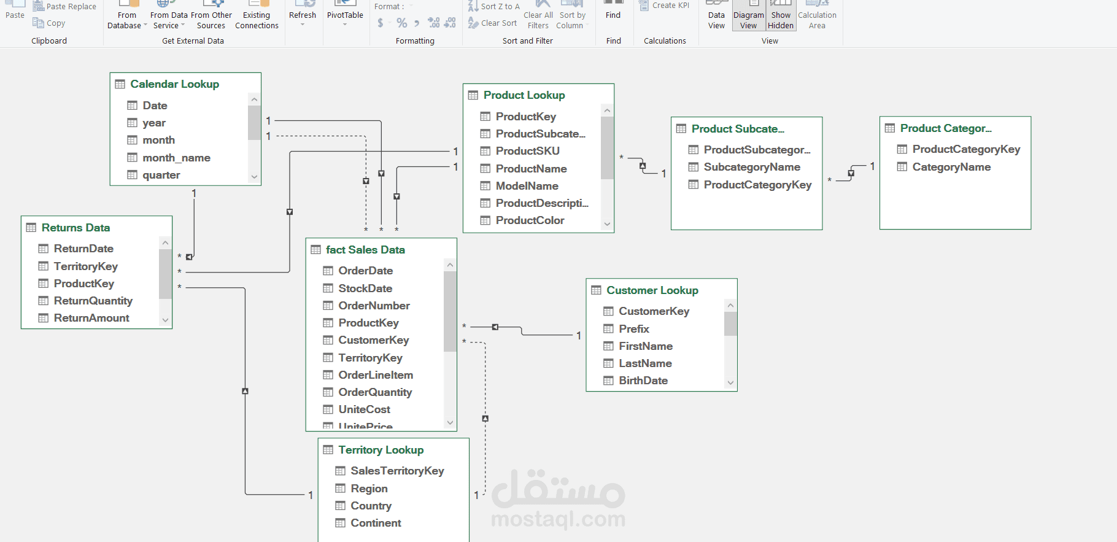
Task: Select the Date field in Calendar Lookup
Action: coord(155,106)
